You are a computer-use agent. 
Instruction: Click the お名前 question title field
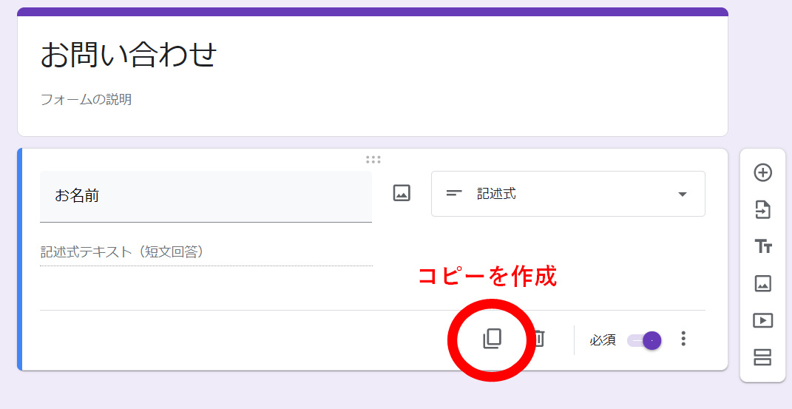206,197
